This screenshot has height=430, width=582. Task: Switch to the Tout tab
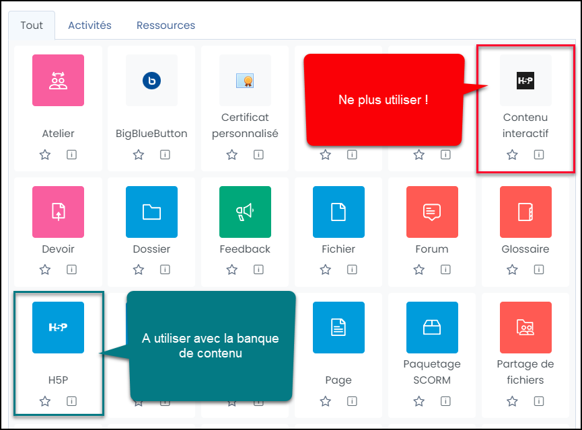click(x=32, y=26)
